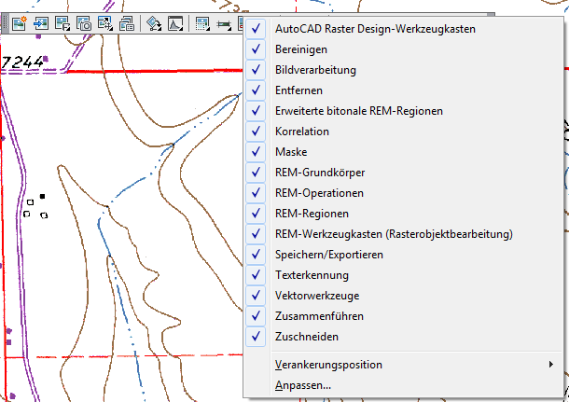Open the Image Management stacked images icon

(x=127, y=24)
